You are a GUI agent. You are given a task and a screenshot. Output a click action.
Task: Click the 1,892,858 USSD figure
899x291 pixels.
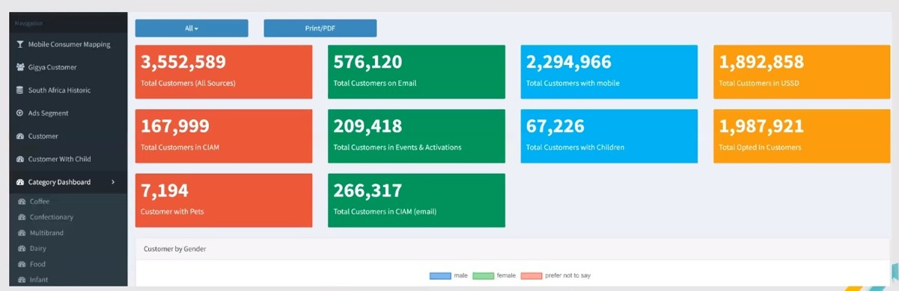pyautogui.click(x=761, y=62)
